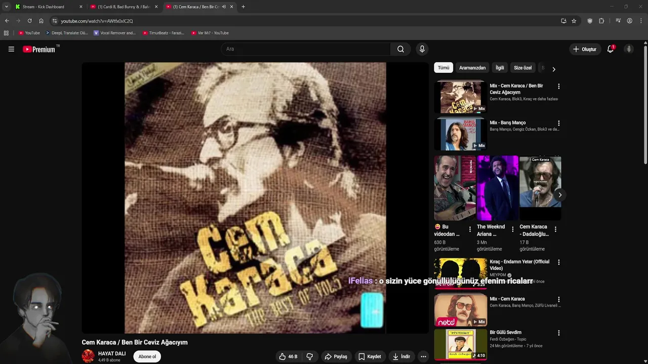This screenshot has height=364, width=648.
Task: Select the İlgili filter chip
Action: (x=500, y=68)
